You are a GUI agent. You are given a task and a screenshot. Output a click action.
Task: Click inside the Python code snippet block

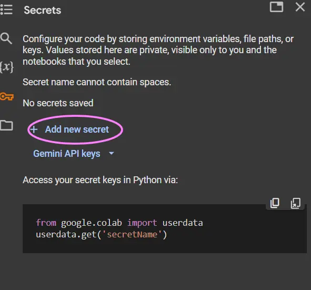(x=164, y=229)
